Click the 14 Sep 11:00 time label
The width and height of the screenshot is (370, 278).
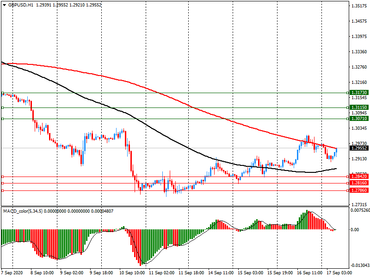pyautogui.click(x=221, y=273)
